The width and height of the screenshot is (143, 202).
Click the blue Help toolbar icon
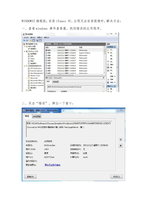[x=37, y=41]
